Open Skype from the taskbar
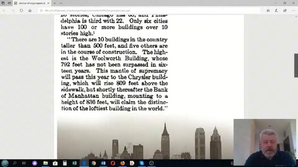 pyautogui.click(x=142, y=163)
